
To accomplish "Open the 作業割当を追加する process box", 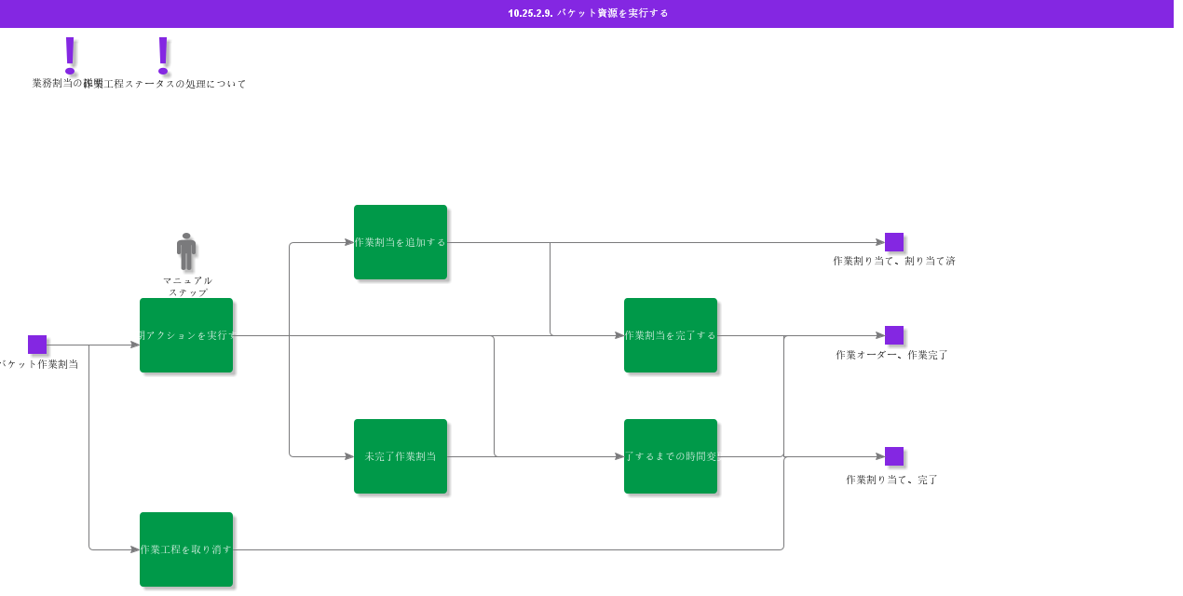I will pyautogui.click(x=401, y=242).
